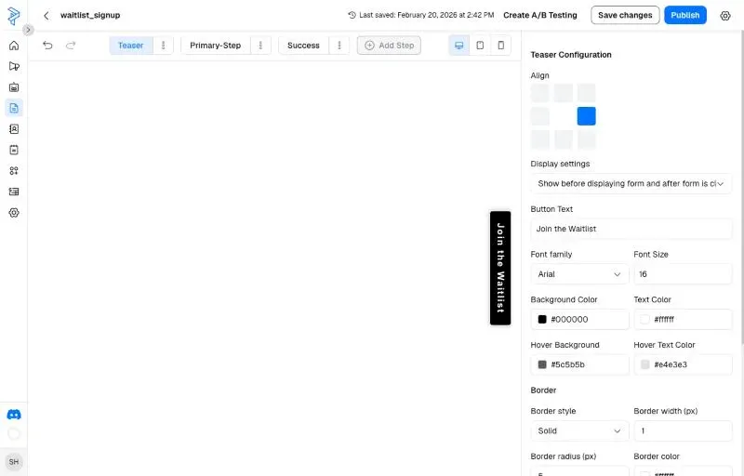
Task: Click the app logo icon
Action: [14, 16]
